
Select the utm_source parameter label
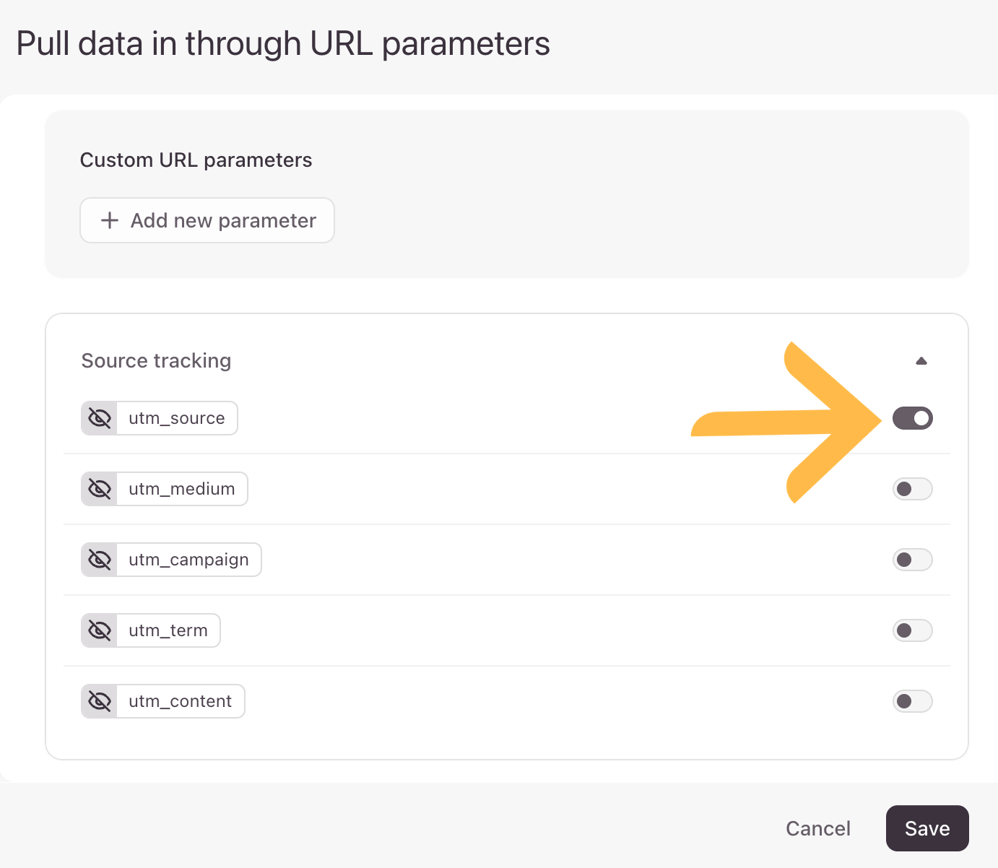177,418
